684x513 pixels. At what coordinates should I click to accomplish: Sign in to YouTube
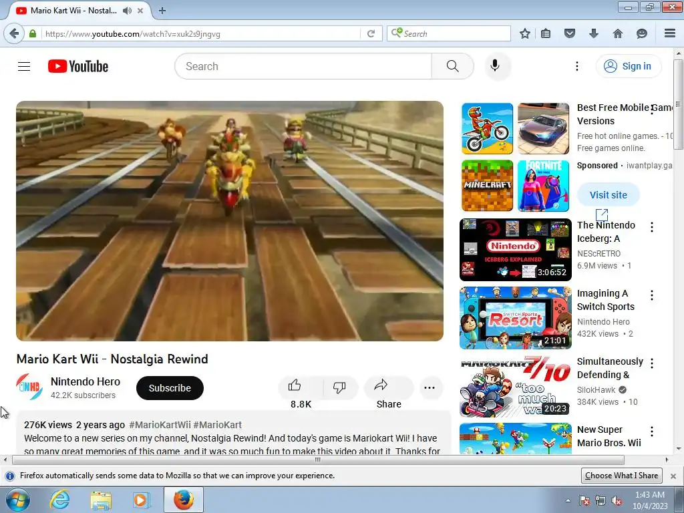click(628, 66)
